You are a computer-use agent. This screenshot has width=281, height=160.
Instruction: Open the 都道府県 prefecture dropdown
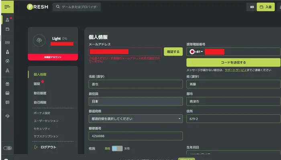pyautogui.click(x=136, y=119)
